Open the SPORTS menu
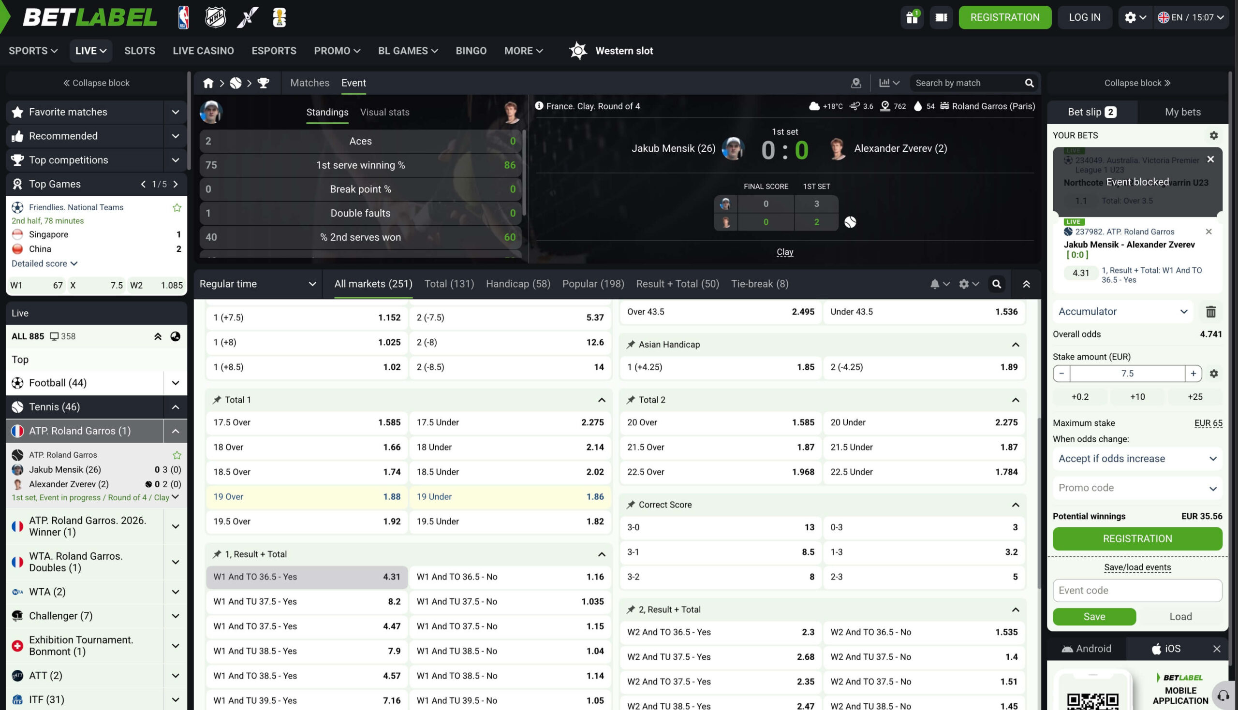Screen dimensions: 1238x710 33,51
